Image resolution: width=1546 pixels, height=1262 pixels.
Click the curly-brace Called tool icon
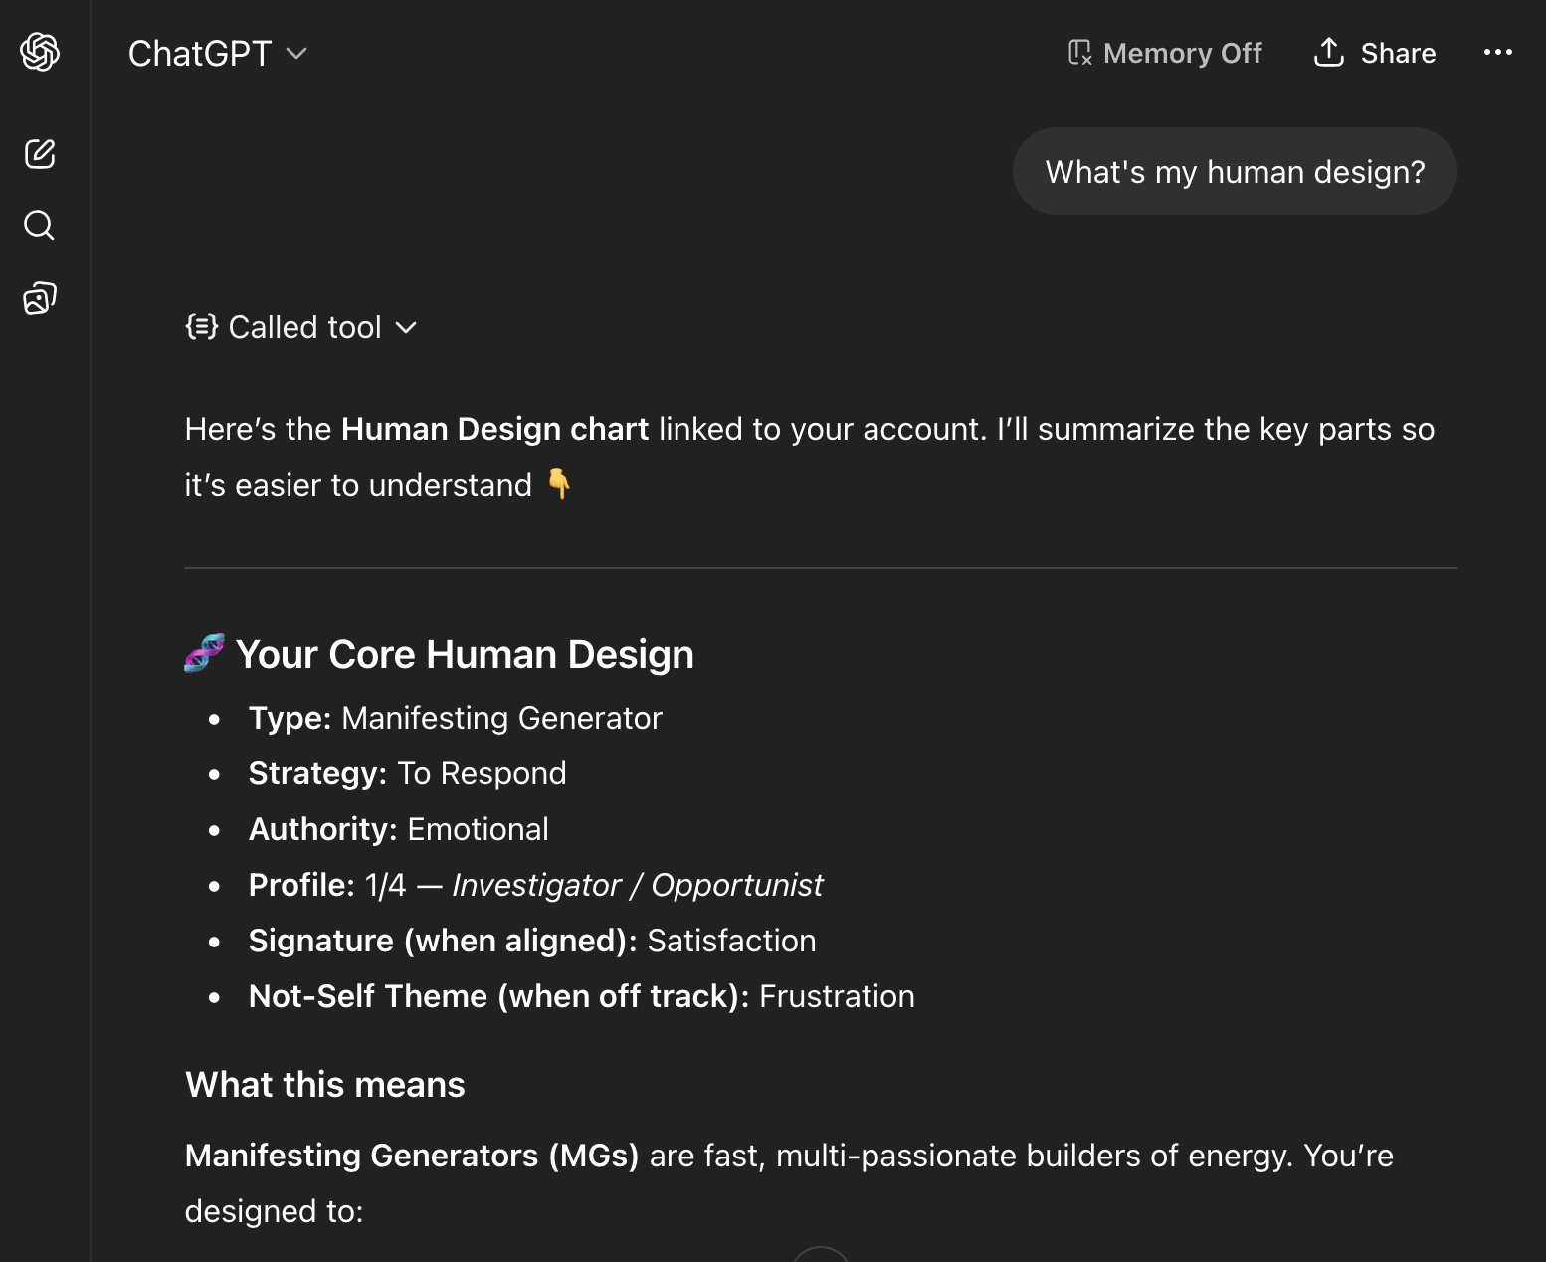(x=202, y=326)
